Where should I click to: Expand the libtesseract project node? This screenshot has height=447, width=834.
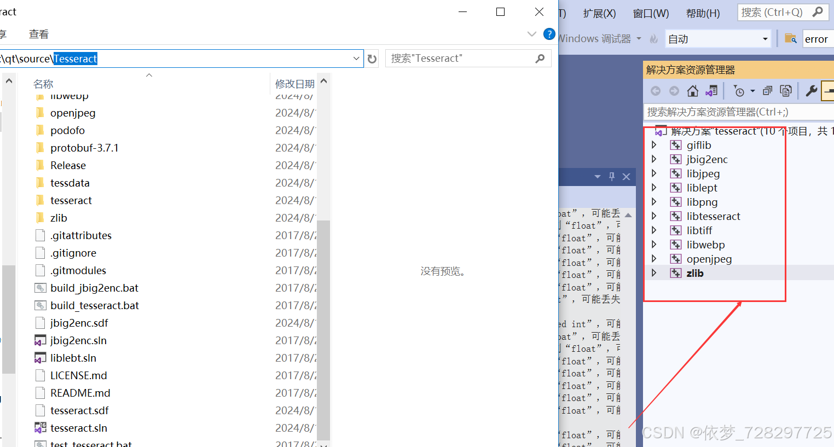(x=654, y=216)
